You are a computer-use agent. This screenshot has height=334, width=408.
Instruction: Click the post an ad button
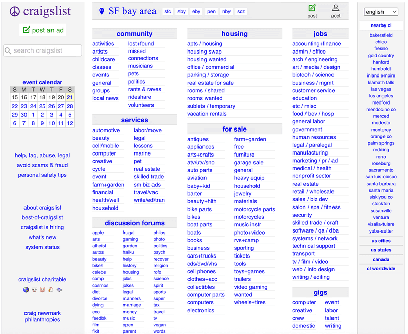(x=42, y=30)
